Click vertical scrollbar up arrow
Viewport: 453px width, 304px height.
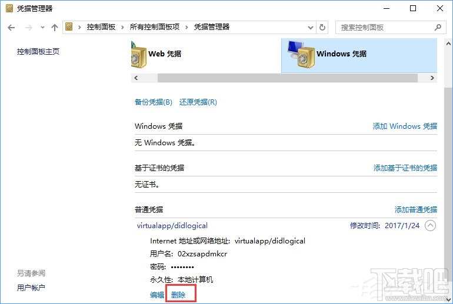tap(448, 44)
